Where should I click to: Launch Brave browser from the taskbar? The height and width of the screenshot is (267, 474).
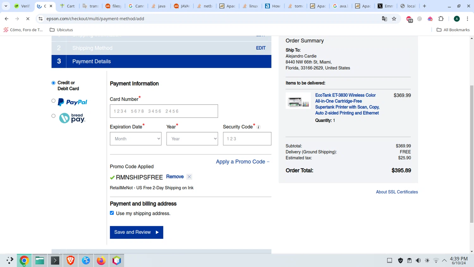tap(70, 260)
